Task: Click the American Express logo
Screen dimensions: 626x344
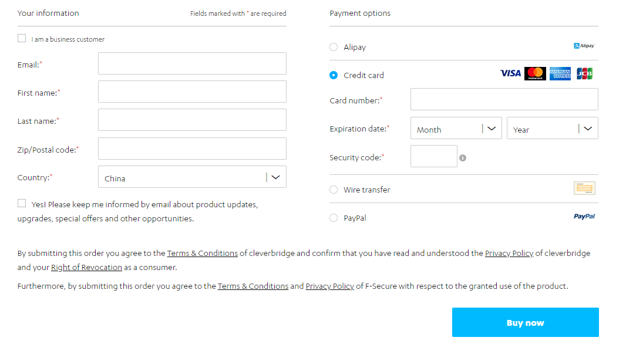Action: [560, 73]
